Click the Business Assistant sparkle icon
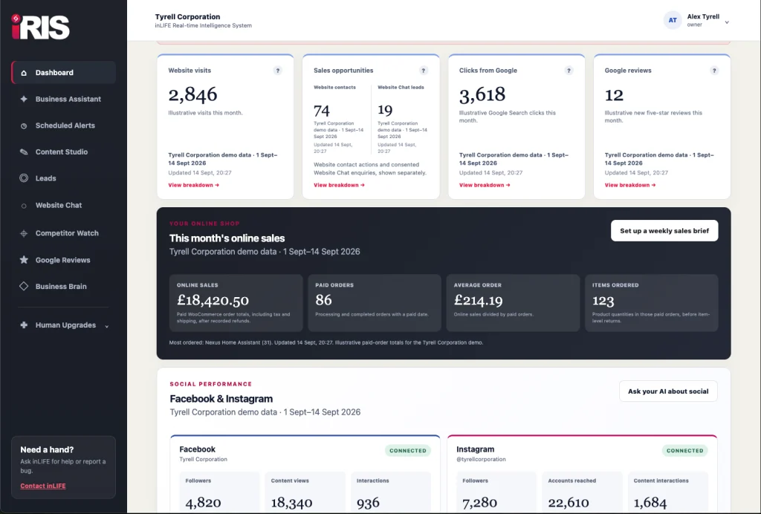761x514 pixels. (24, 99)
